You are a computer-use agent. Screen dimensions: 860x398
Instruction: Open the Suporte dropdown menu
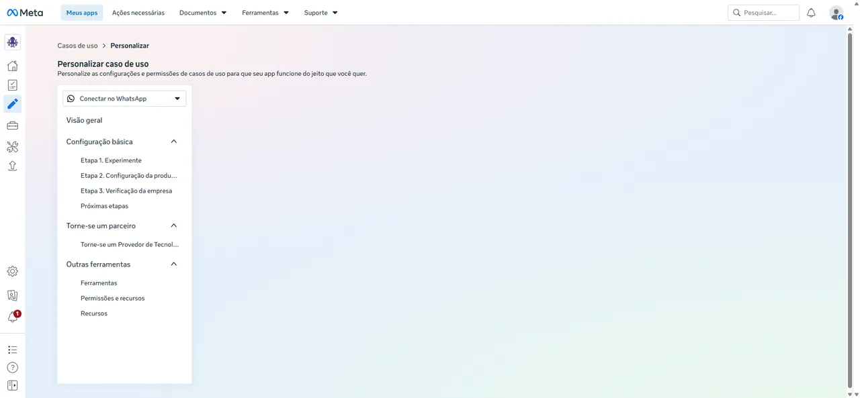pos(320,13)
